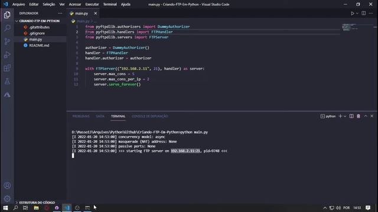Select the python terminal instance icon
The width and height of the screenshot is (378, 212).
click(322, 117)
